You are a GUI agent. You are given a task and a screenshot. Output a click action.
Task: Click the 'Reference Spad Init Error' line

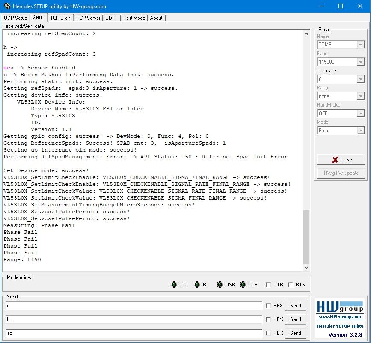click(x=145, y=157)
